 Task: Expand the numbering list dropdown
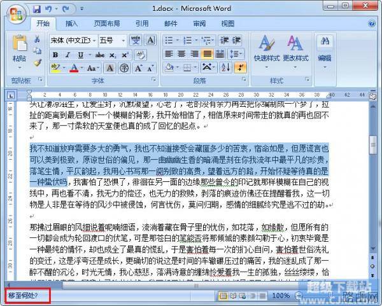(196, 40)
